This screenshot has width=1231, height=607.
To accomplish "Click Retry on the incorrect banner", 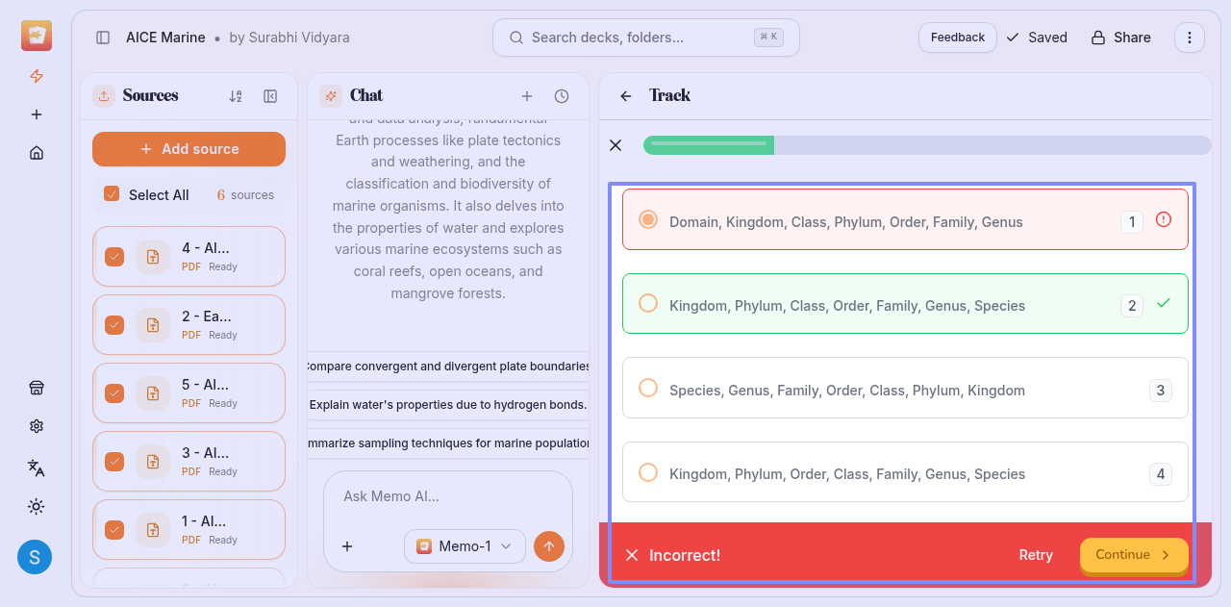I will [1036, 555].
